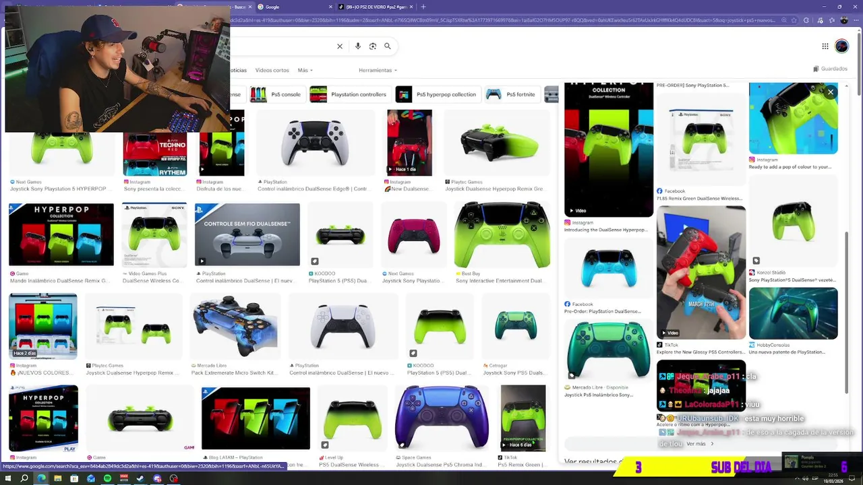Open the Next Games crimson red controller image
Image resolution: width=863 pixels, height=485 pixels.
pos(414,234)
